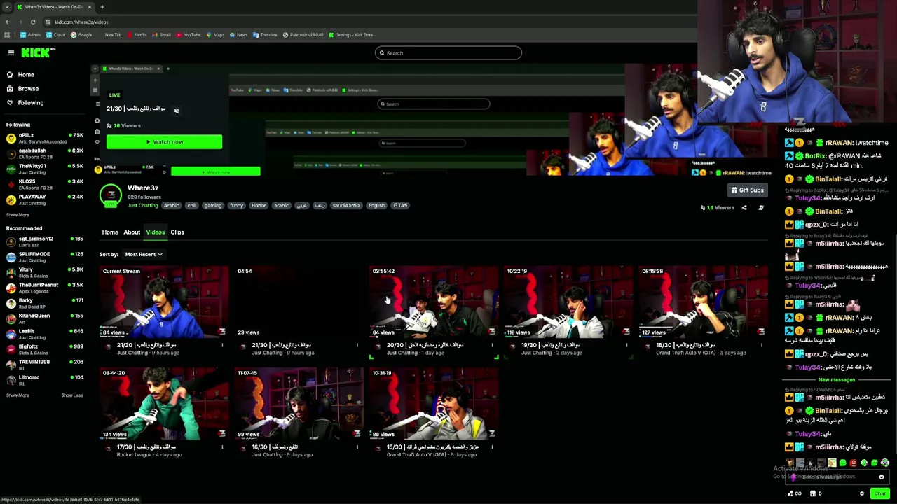Click the Gift Subs button

tap(747, 190)
